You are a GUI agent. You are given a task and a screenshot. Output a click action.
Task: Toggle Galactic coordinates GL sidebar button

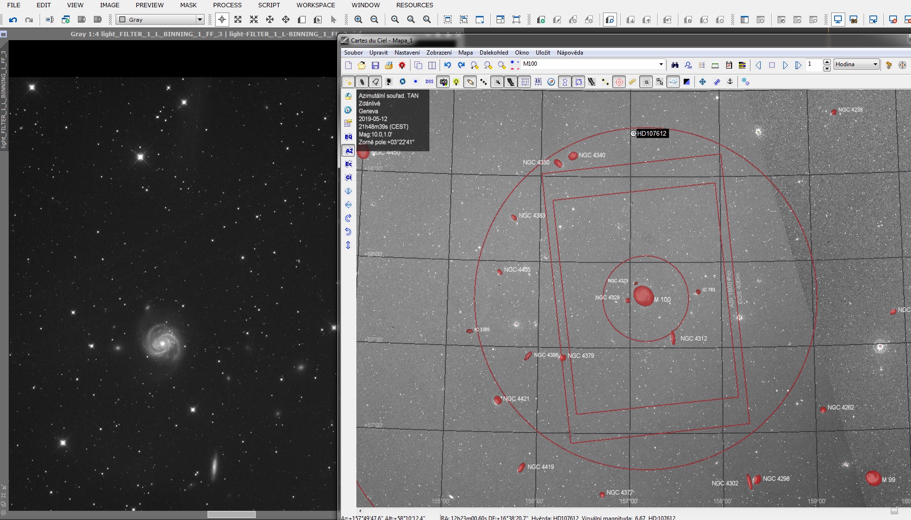pos(348,178)
